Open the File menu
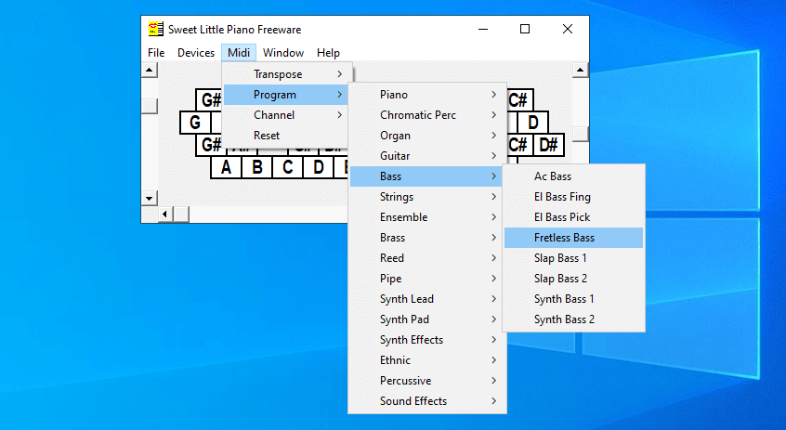Viewport: 786px width, 430px height. pyautogui.click(x=156, y=53)
